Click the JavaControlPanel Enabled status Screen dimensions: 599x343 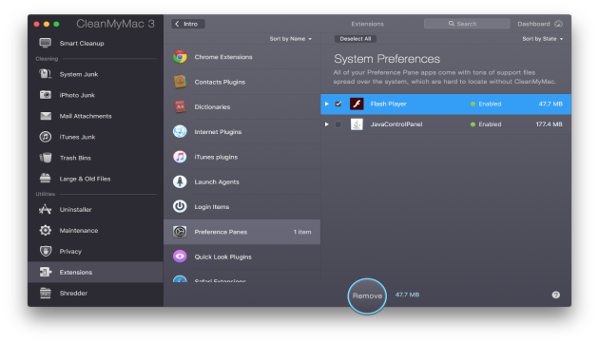click(486, 124)
